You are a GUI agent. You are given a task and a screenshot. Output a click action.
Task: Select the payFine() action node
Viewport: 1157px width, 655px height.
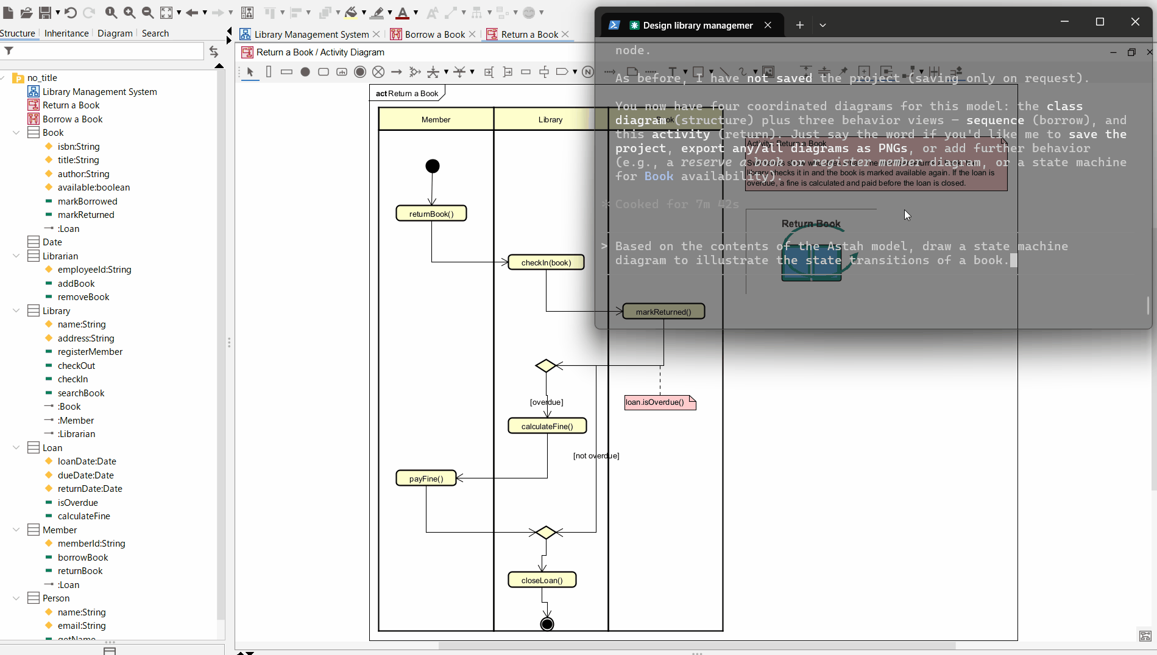click(x=426, y=478)
